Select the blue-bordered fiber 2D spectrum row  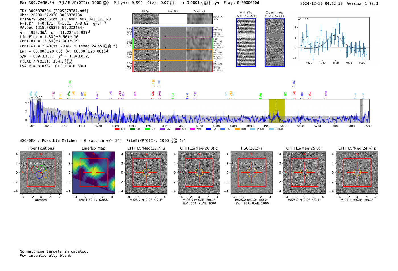click(173, 32)
